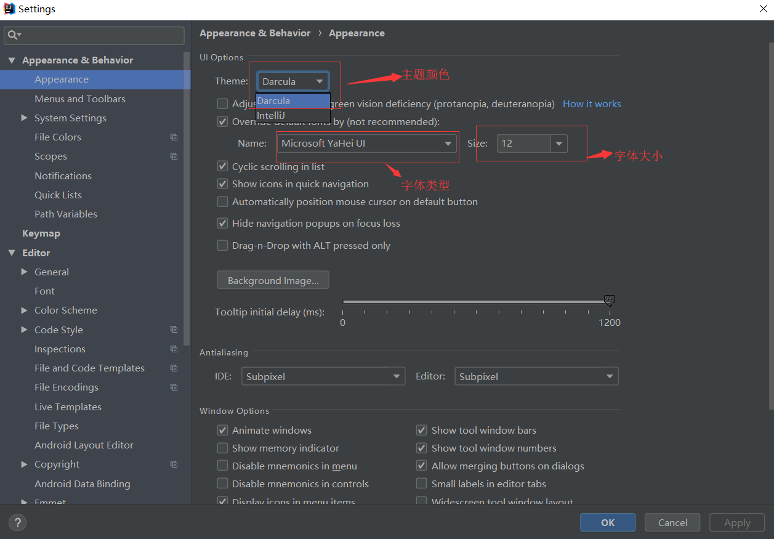Collapse the Appearance & Behavior tree node
Screen dimensions: 774x539
click(x=11, y=60)
